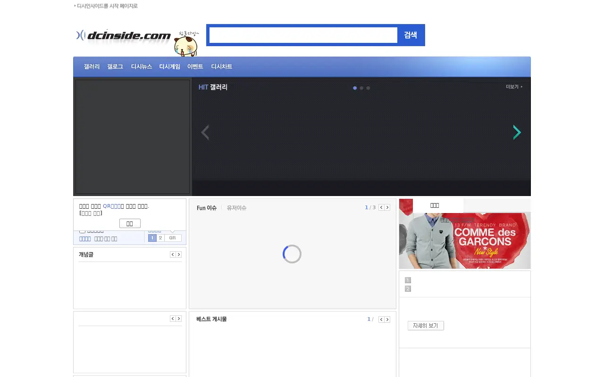This screenshot has width=604, height=377.
Task: Click the 자세히 보기 button
Action: [426, 326]
